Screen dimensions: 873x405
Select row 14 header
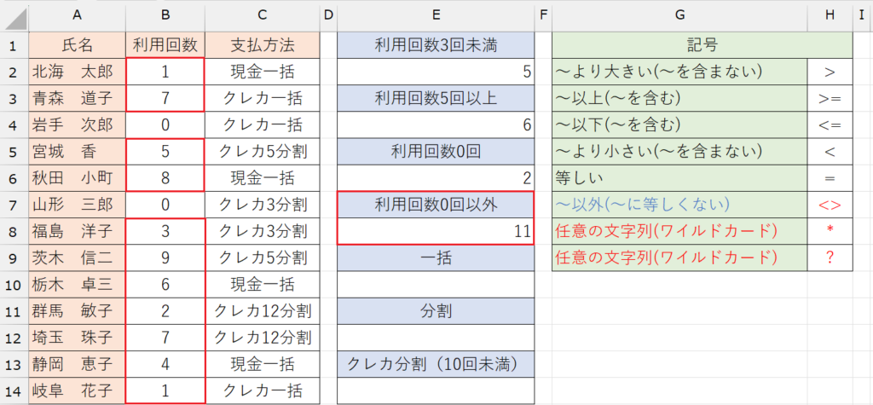point(14,391)
